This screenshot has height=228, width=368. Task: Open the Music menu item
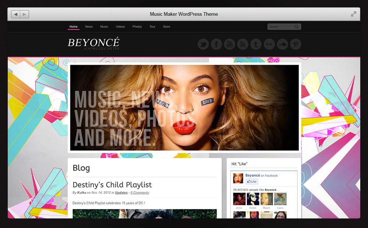(x=104, y=27)
